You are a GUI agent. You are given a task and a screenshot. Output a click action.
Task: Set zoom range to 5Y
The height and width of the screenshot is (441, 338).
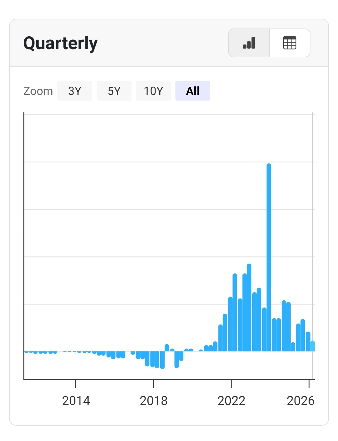tap(114, 91)
